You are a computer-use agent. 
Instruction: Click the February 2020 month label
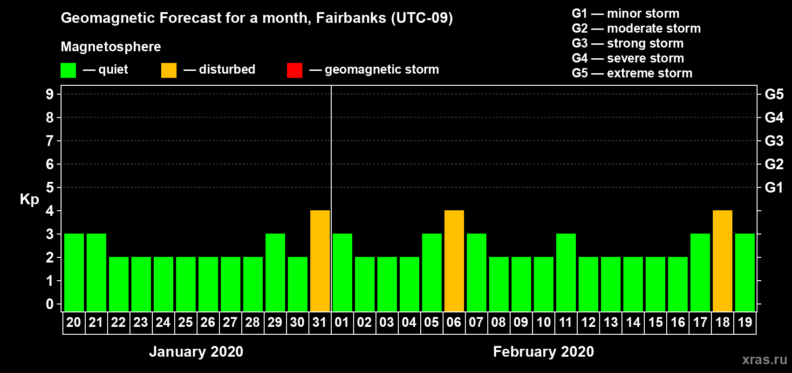544,352
